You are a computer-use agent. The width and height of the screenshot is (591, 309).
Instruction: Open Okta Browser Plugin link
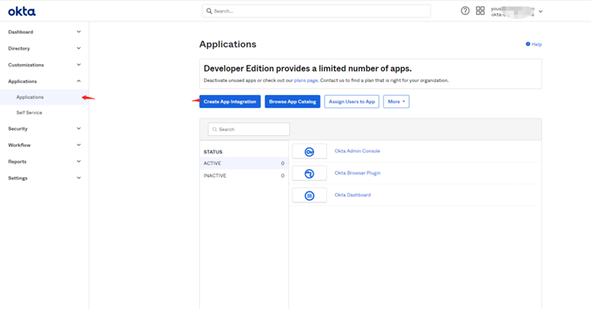pos(358,173)
